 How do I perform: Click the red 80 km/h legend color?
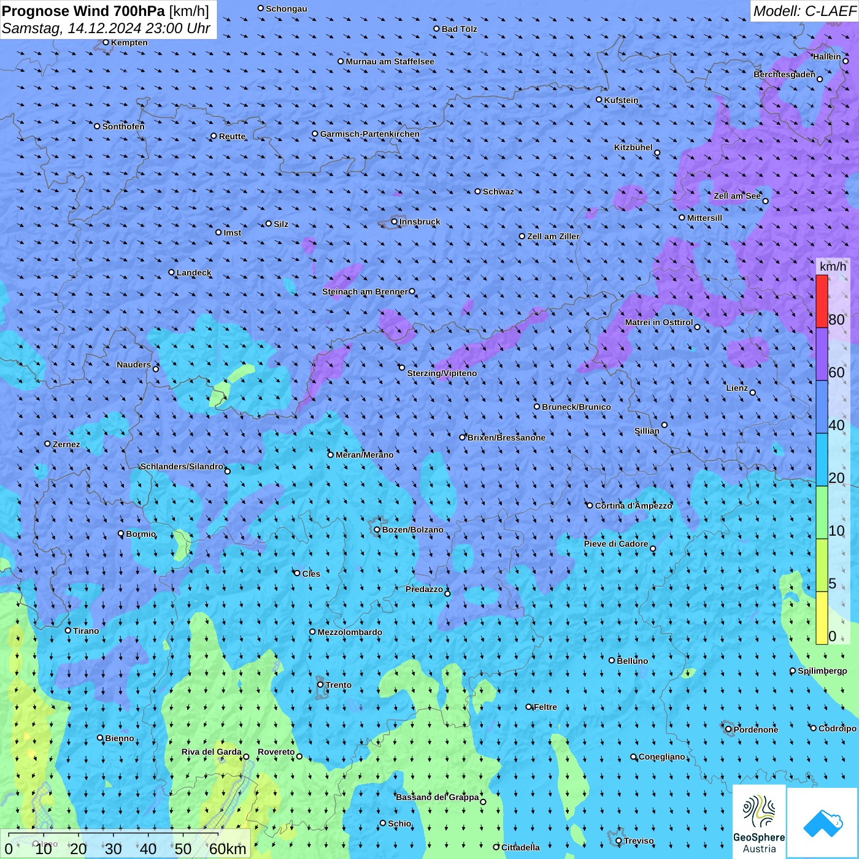click(822, 301)
